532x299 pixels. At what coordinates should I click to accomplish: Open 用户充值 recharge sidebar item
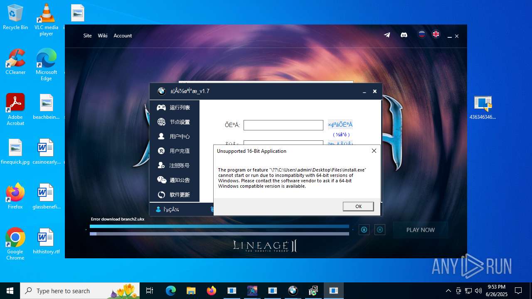(175, 151)
